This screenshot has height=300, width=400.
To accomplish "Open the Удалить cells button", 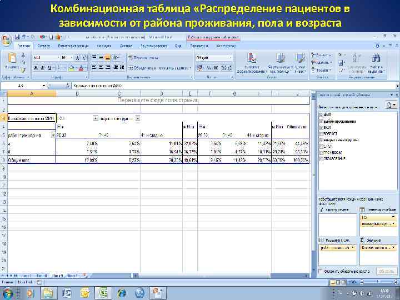I will click(x=322, y=62).
